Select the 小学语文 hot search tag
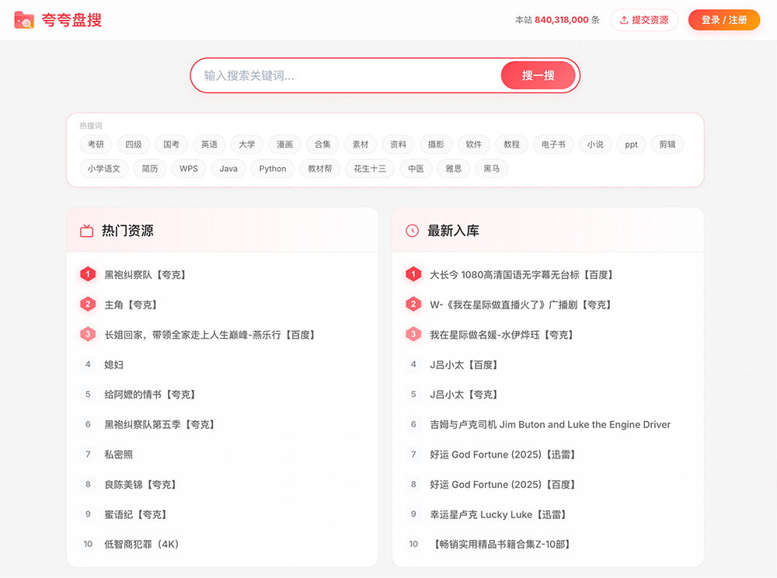The height and width of the screenshot is (578, 777). 104,169
